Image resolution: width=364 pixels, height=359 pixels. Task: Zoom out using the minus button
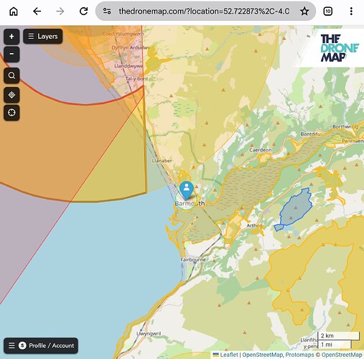click(x=11, y=54)
